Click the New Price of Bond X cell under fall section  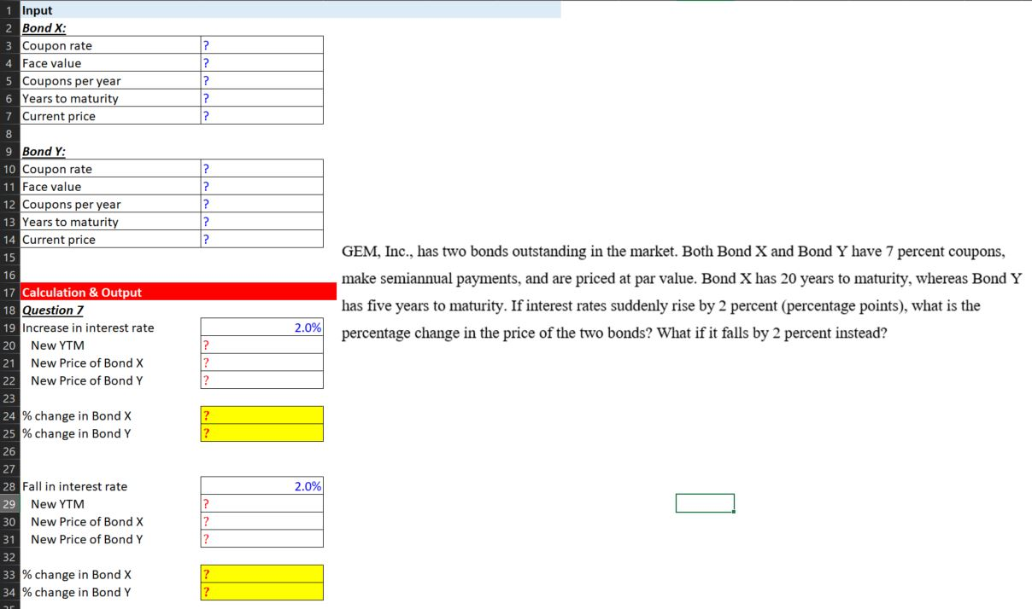point(261,521)
